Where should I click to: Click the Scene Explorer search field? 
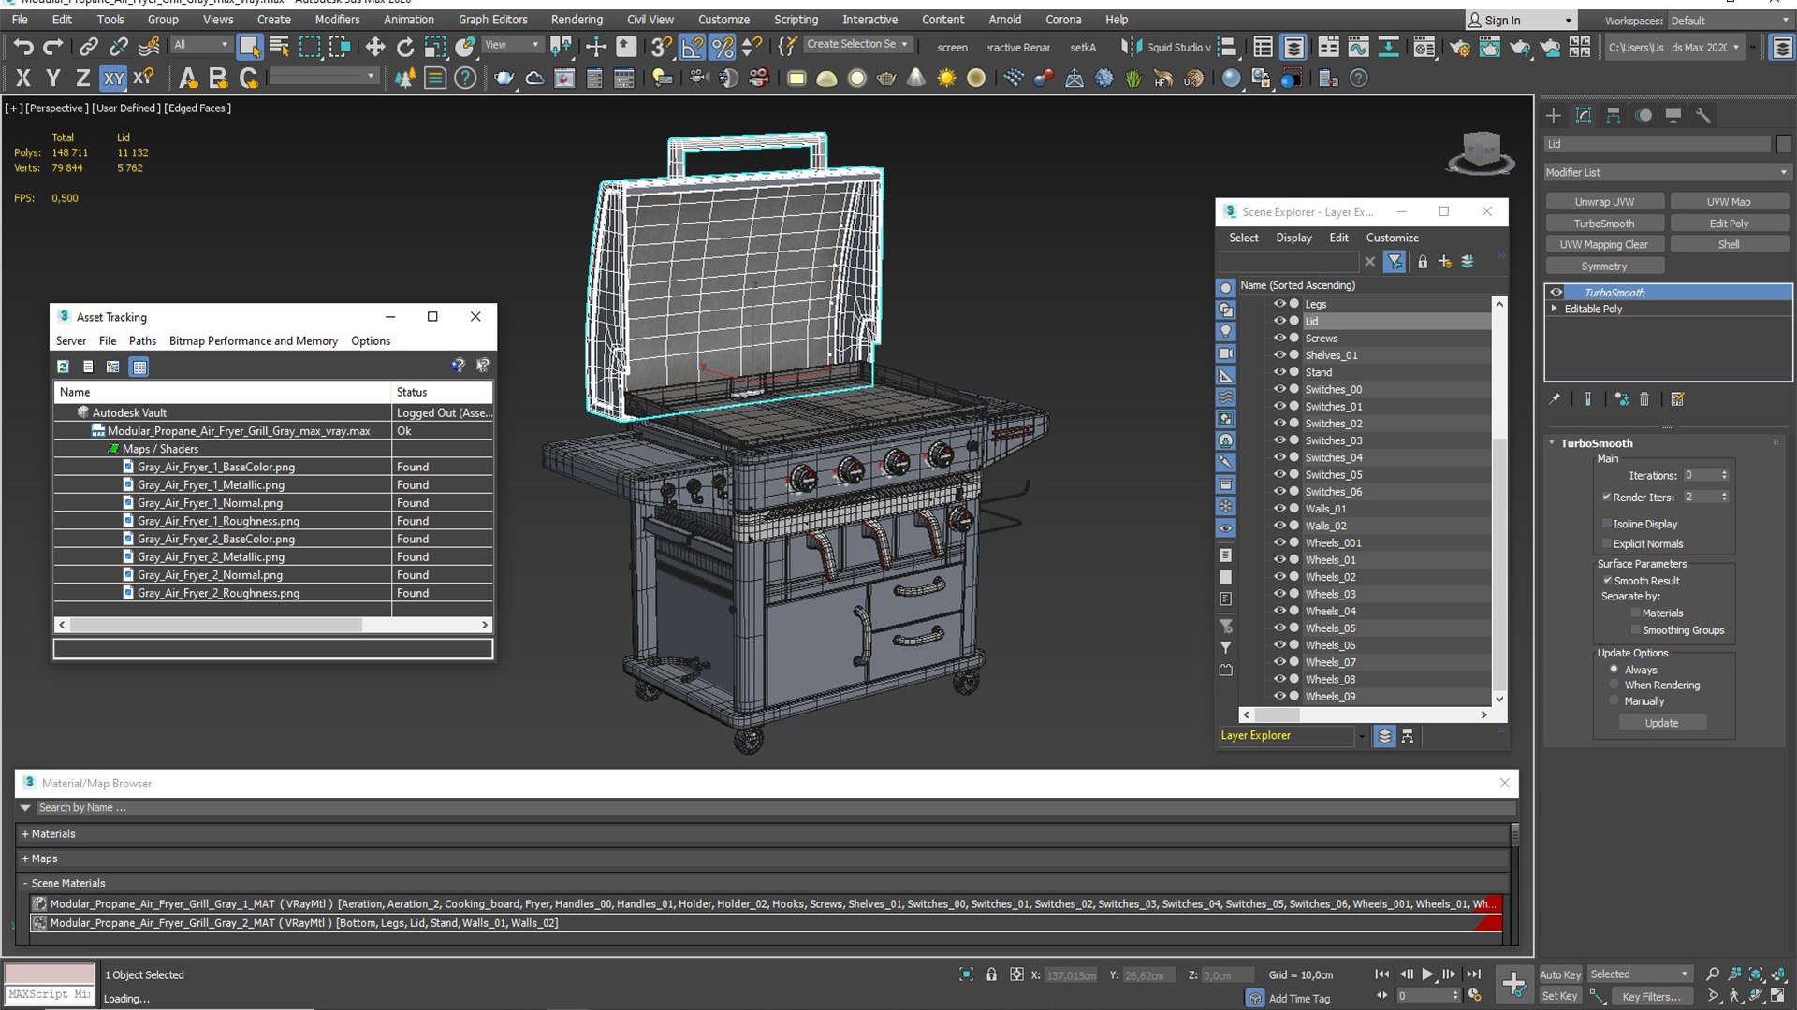pos(1289,262)
